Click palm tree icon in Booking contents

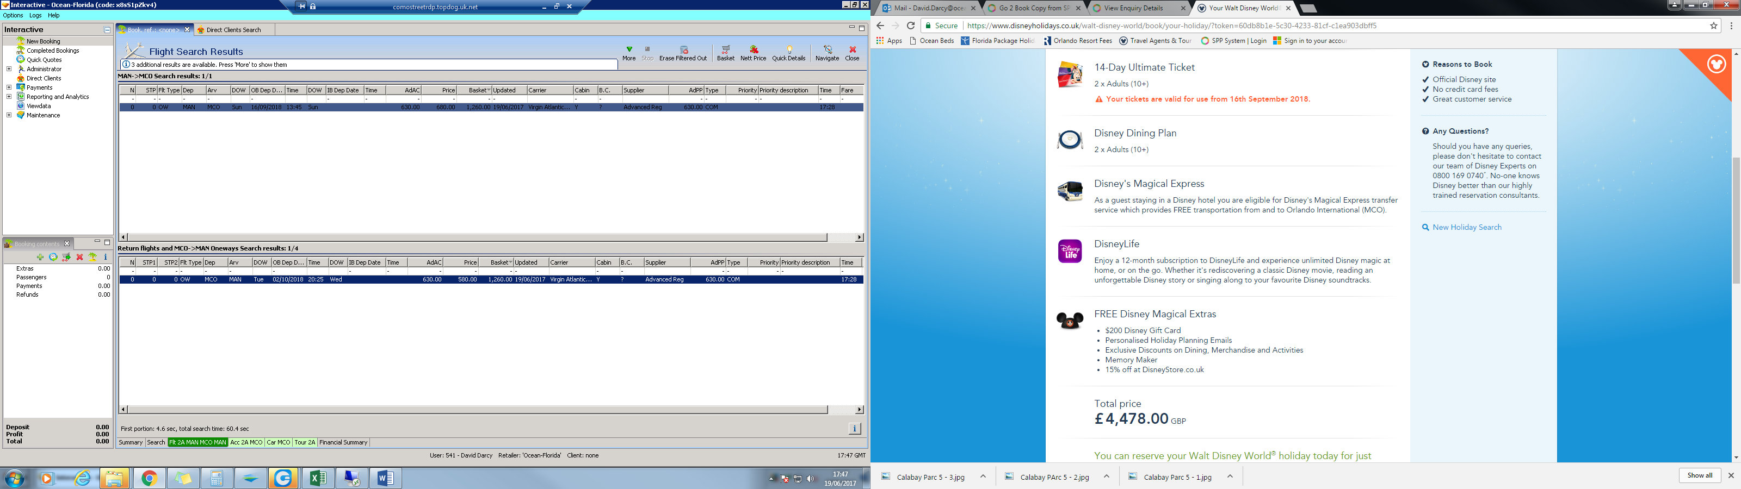tap(92, 258)
